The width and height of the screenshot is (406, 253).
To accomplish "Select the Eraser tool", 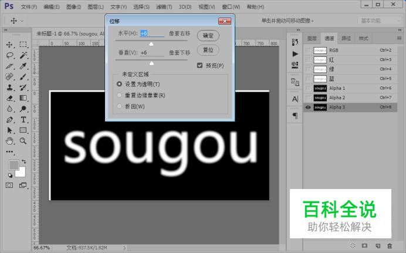I will 9,98.
